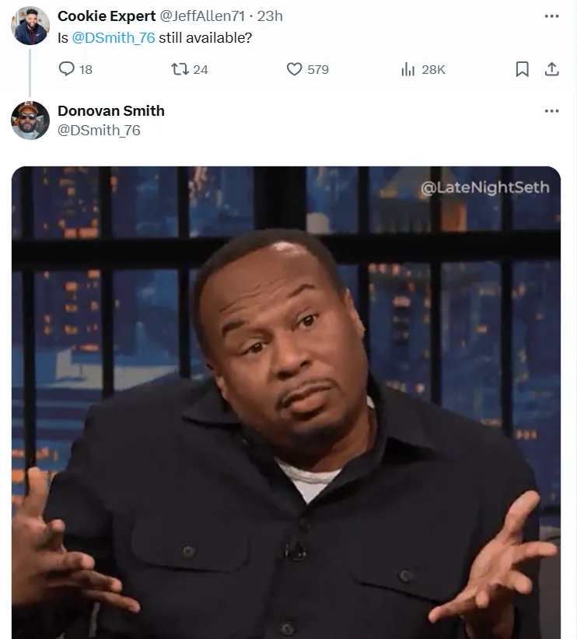This screenshot has height=639, width=577.
Task: Click the Cookie Expert display name
Action: pos(107,16)
